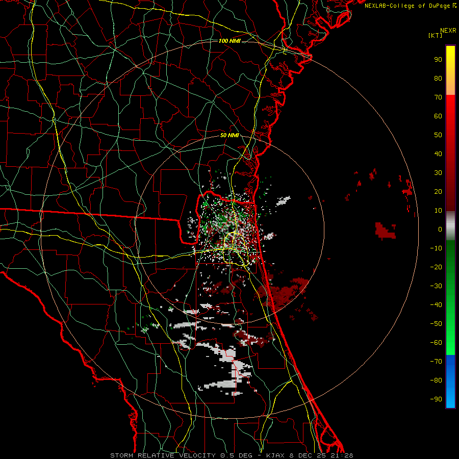The height and width of the screenshot is (459, 459).
Task: Click the 60 value on velocity scale
Action: 438,116
